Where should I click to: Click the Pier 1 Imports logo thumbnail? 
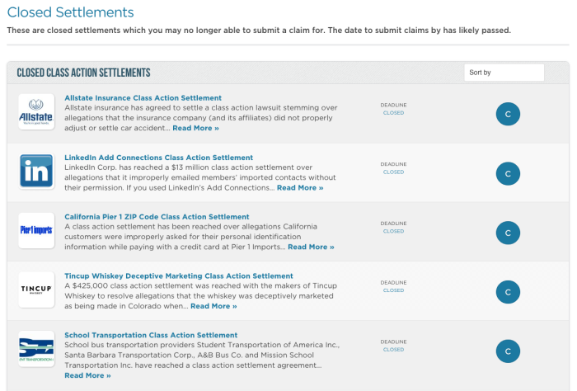click(36, 230)
